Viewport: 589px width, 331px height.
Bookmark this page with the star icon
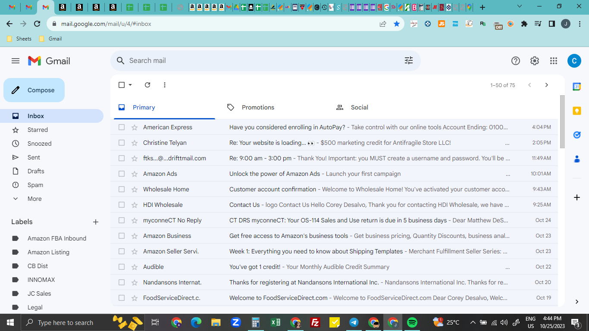(397, 24)
